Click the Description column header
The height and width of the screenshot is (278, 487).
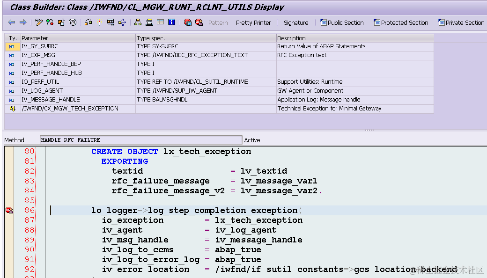[355, 38]
